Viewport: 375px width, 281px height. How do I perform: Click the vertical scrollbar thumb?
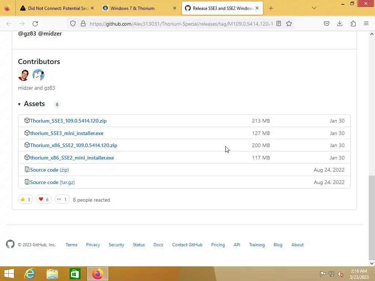coord(372,217)
